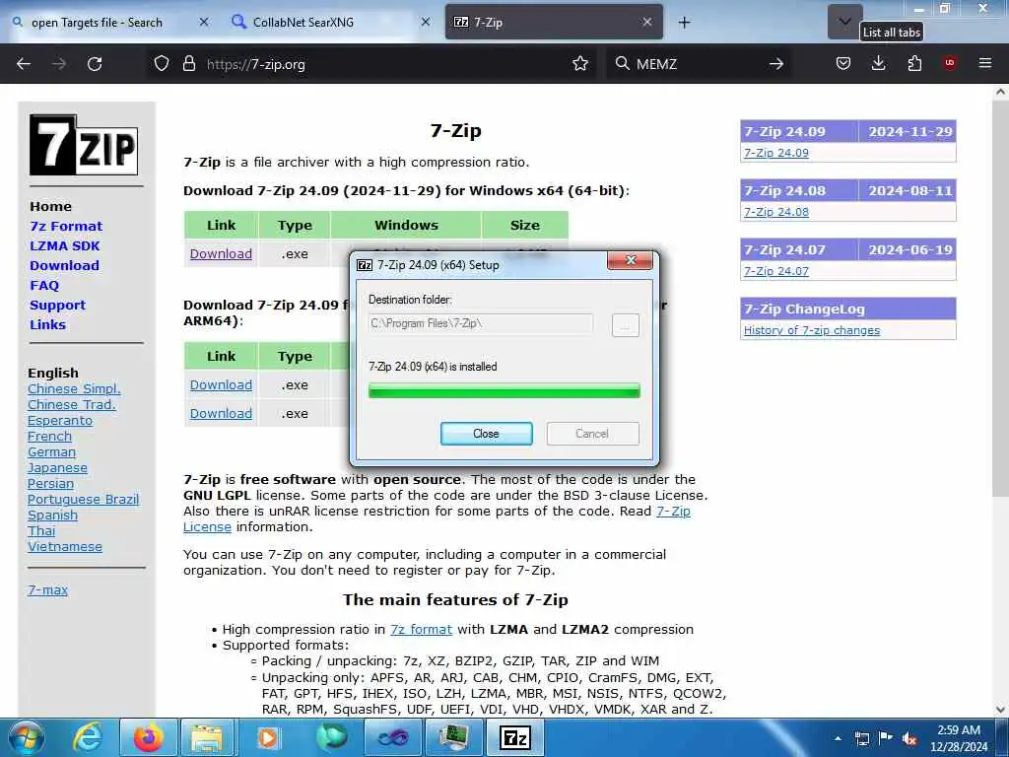
Task: Open the 7z Format sidebar link
Action: [66, 226]
